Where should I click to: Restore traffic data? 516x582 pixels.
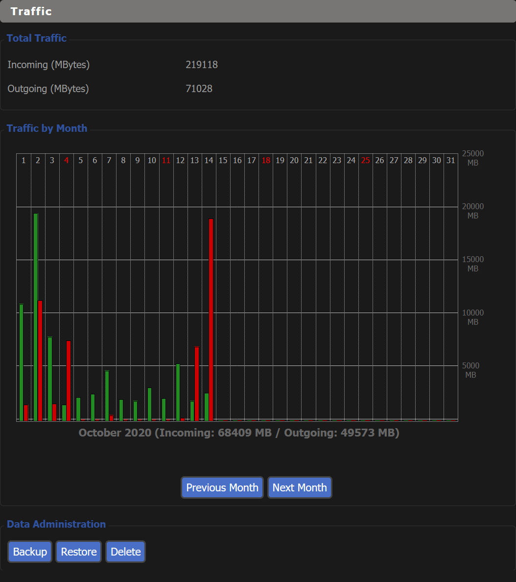coord(78,552)
